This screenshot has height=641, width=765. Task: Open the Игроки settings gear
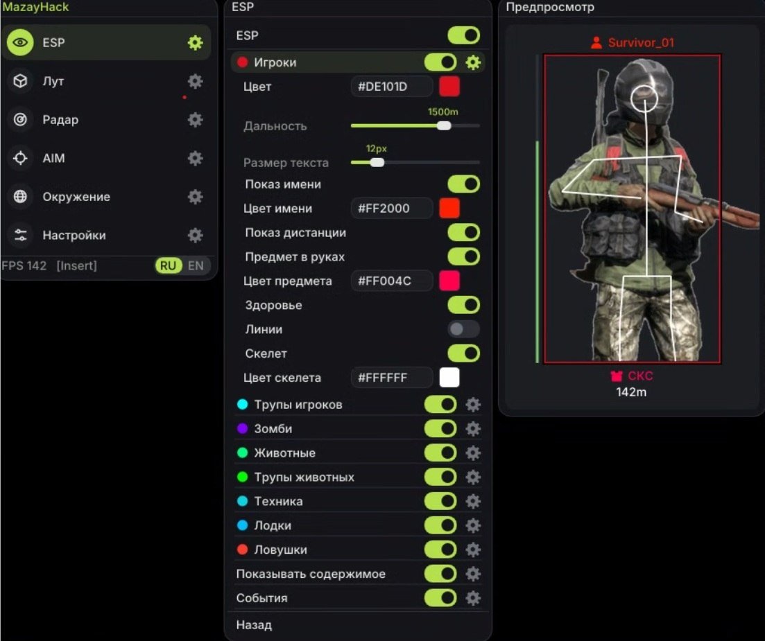tap(473, 62)
